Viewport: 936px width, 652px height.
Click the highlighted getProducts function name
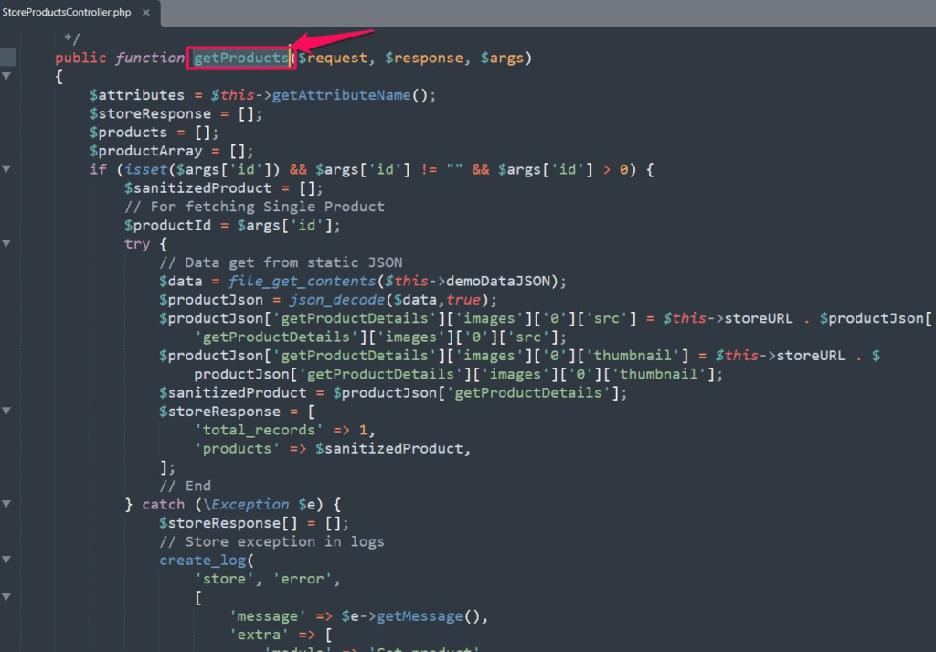(x=239, y=59)
